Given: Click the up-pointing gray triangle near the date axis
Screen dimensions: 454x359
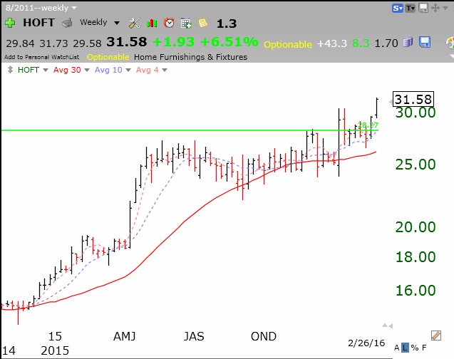Looking at the screenshot, I should (385, 326).
